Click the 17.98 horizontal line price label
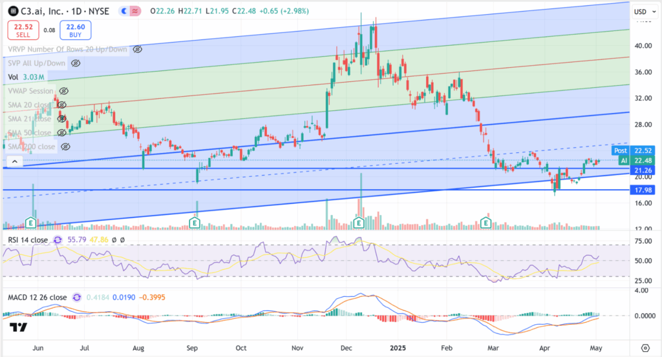Image resolution: width=662 pixels, height=357 pixels. coord(643,190)
